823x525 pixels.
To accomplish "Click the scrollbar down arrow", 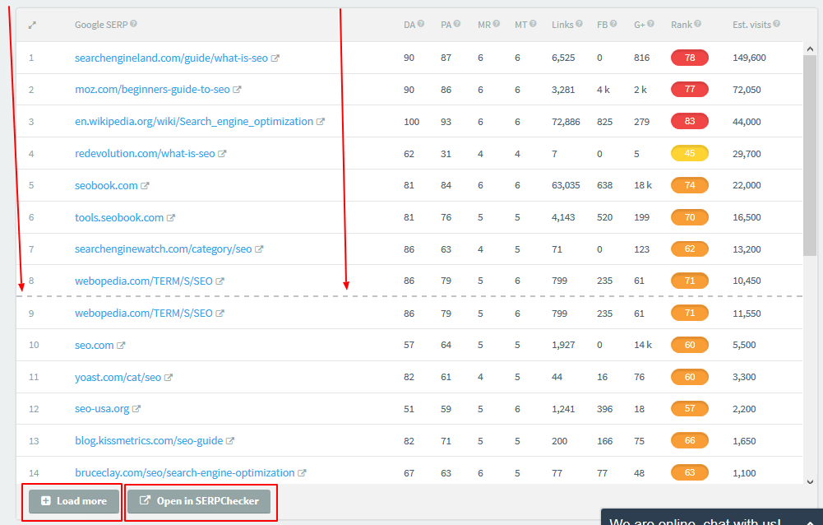I will point(810,481).
